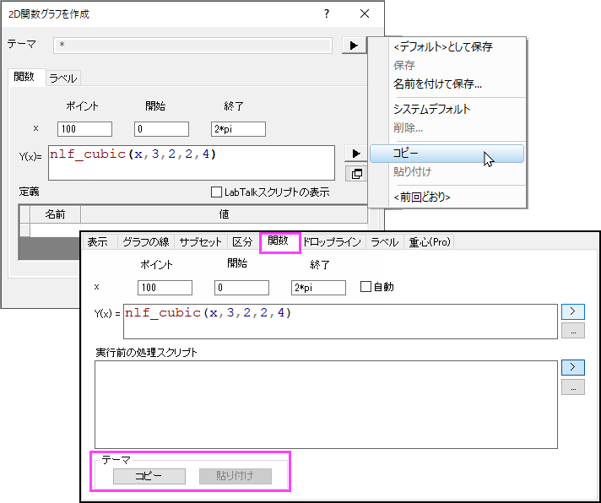
Task: Open the theme flyout arrow next to テーマ field
Action: [x=354, y=46]
